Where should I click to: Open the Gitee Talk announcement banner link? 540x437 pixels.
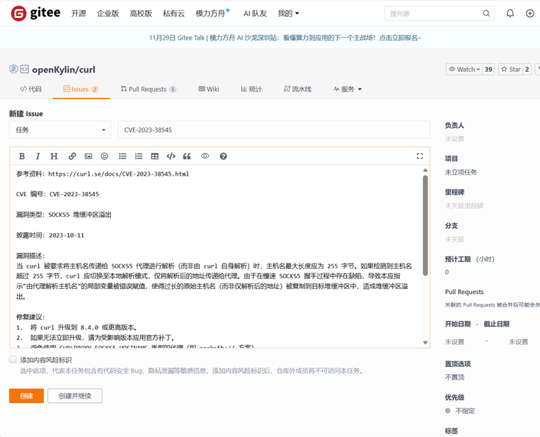point(285,38)
